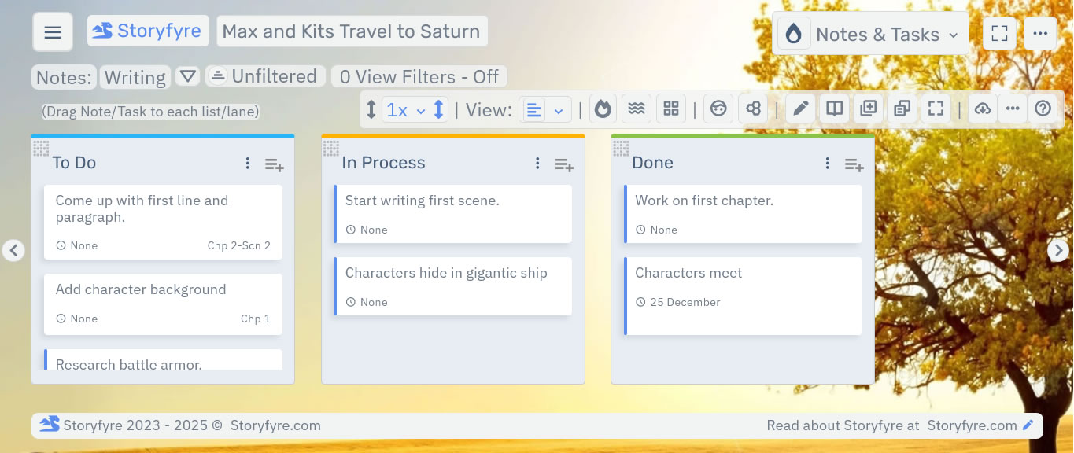Screen dimensions: 1074x453
Task: Open the help question mark icon
Action: pos(1043,109)
